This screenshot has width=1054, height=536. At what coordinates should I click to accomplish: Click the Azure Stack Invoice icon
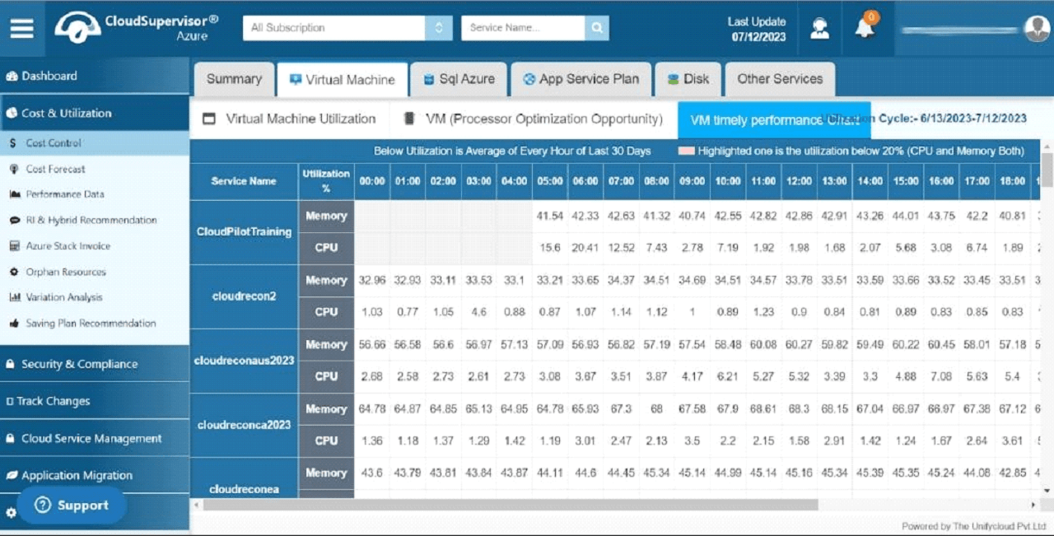(14, 246)
